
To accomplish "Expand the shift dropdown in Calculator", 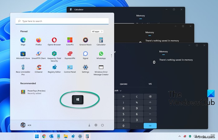I will click(x=118, y=91).
